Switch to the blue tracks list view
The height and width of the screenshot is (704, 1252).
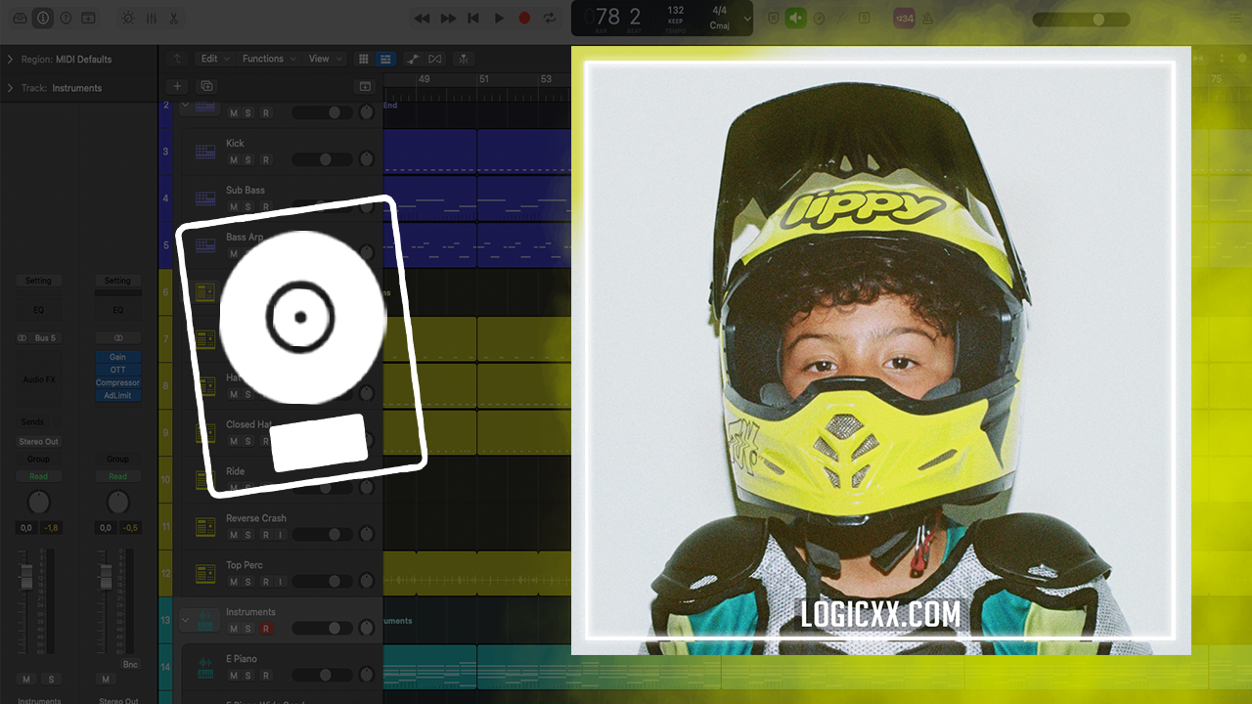click(385, 59)
